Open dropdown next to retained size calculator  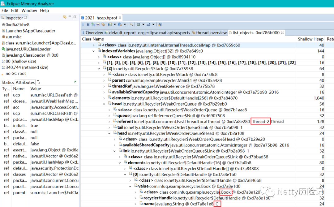click(143, 24)
